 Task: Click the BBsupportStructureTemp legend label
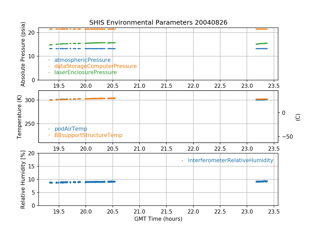click(x=88, y=135)
